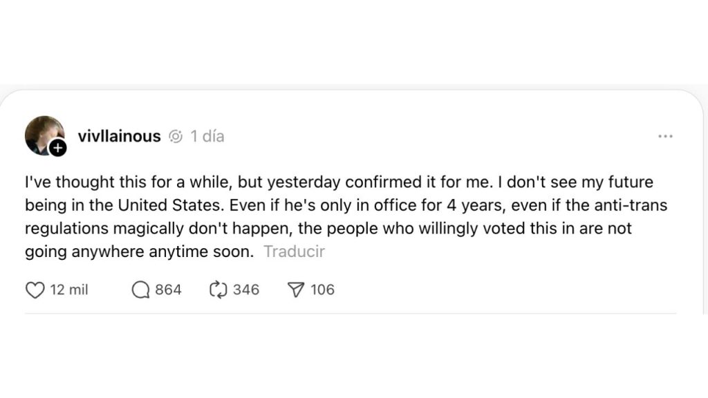708x398 pixels.
Task: Share the post with the paper-plane icon
Action: pos(296,290)
